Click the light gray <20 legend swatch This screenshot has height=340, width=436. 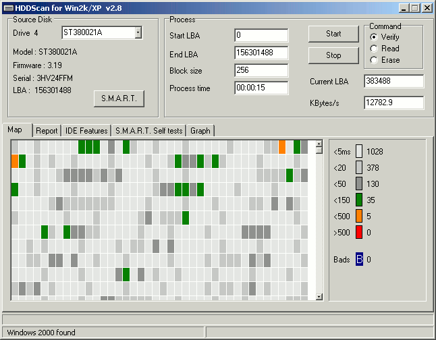(359, 167)
